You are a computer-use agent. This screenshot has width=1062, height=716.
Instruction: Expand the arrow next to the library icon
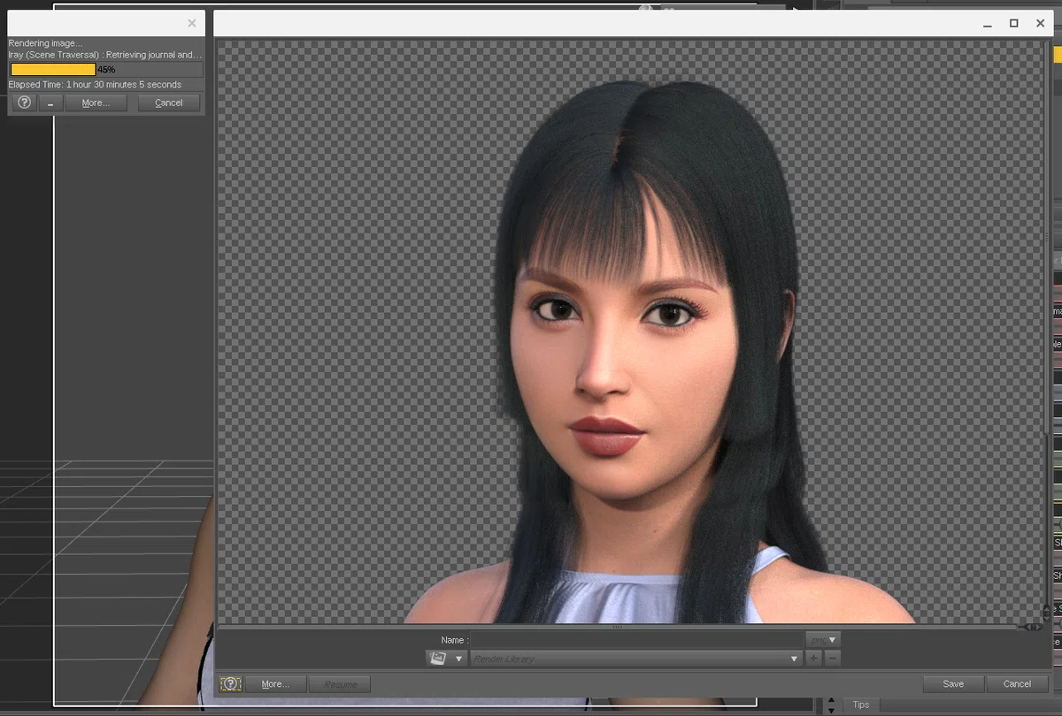[459, 659]
